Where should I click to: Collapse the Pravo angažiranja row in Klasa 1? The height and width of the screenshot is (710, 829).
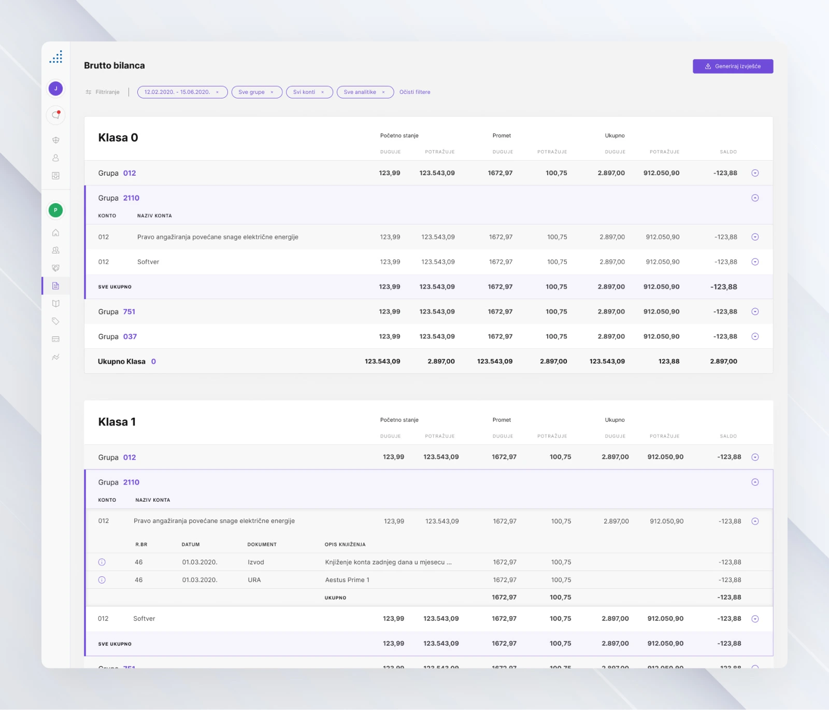(x=755, y=521)
